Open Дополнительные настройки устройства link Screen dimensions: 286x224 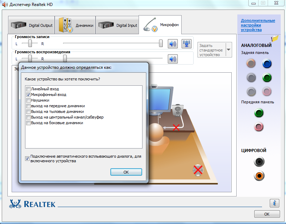258,25
